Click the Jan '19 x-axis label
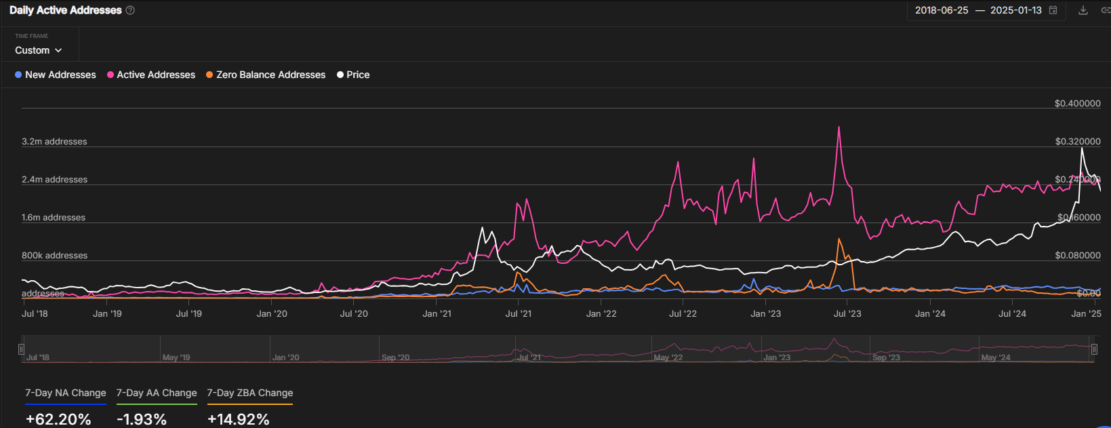 [107, 314]
